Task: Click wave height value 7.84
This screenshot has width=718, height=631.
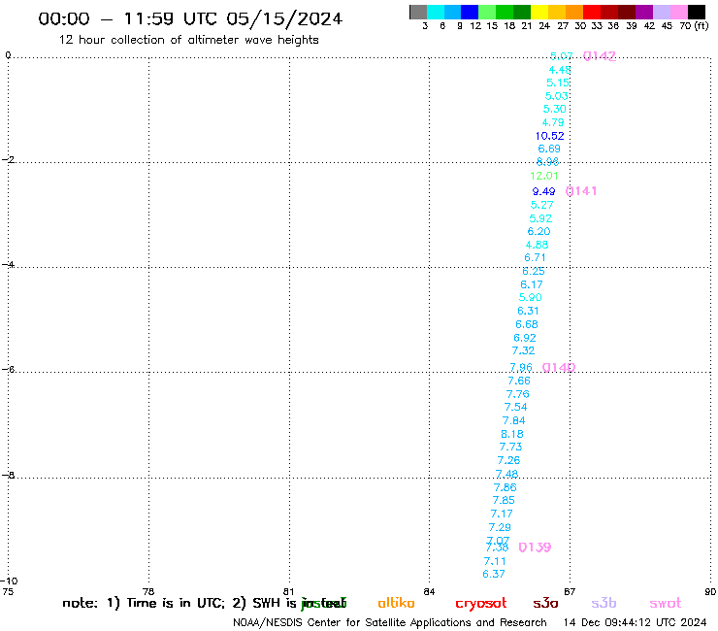Action: click(x=513, y=420)
